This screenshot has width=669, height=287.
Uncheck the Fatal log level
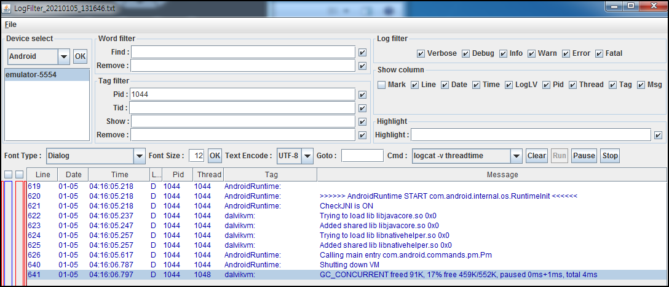[x=599, y=53]
